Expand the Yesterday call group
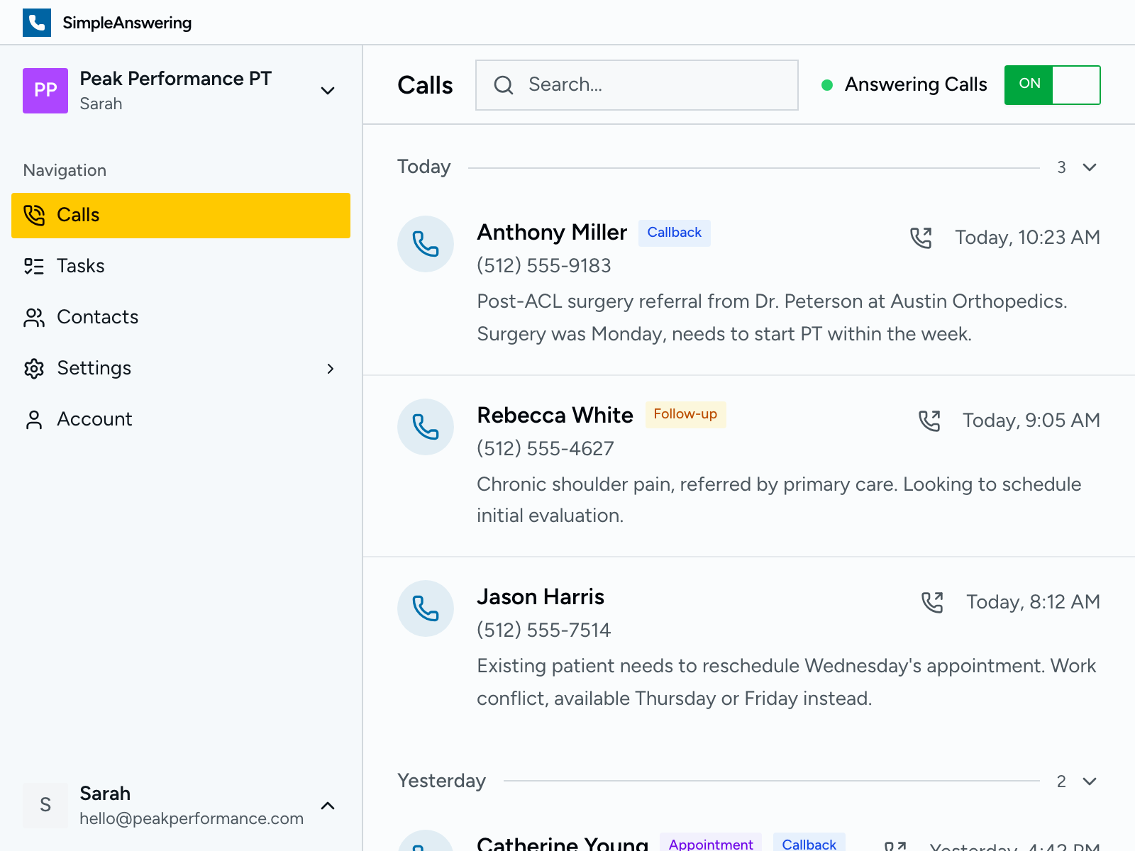Viewport: 1135px width, 851px height. pyautogui.click(x=1087, y=782)
